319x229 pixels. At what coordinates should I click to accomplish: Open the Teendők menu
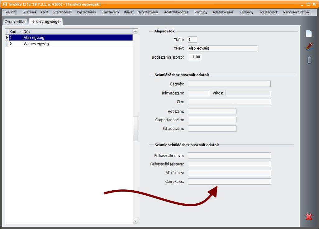(x=11, y=12)
